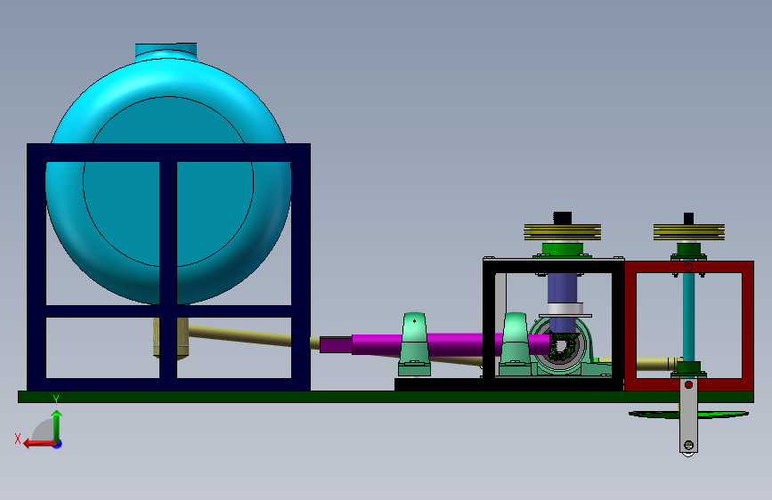Select the yellow pulley above the black frame
This screenshot has height=500, width=772.
pos(562,232)
